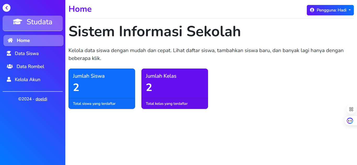Expand the Pengguna: Hadi dropdown caret
The image size is (357, 165).
(x=350, y=10)
